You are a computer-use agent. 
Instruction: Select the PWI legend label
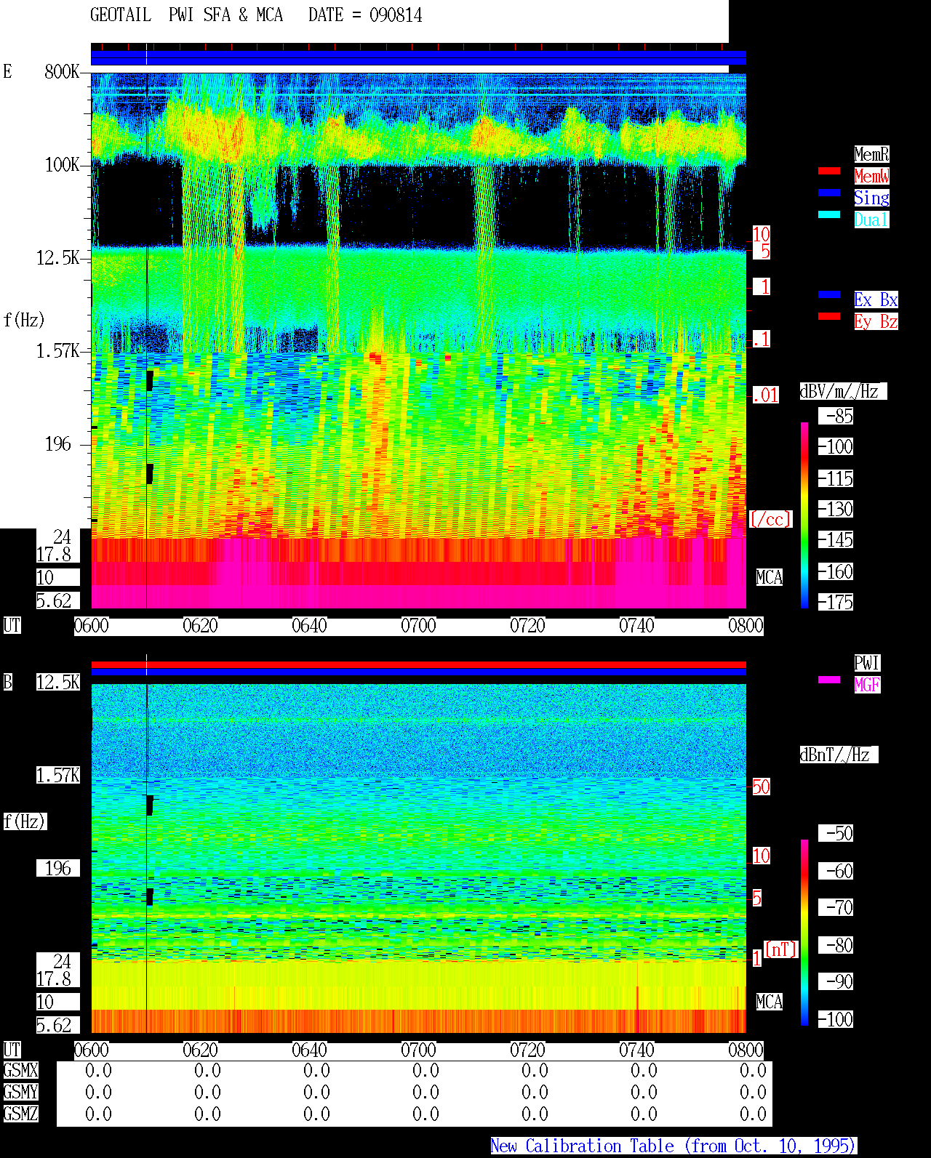click(x=867, y=663)
